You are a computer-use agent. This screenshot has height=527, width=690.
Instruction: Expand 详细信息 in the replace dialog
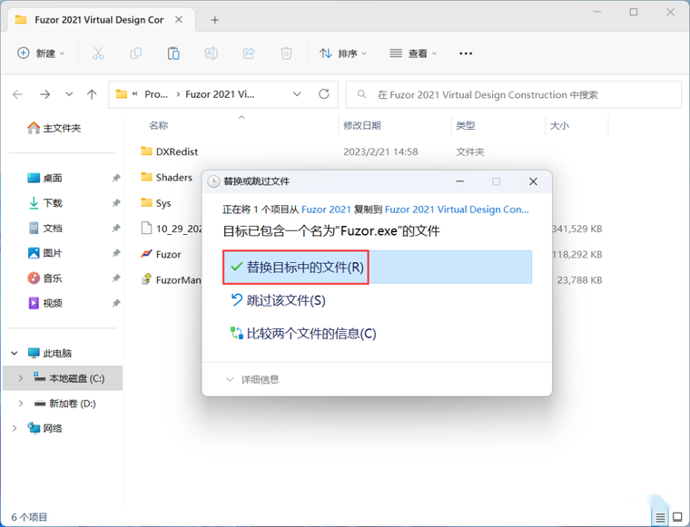[x=252, y=379]
